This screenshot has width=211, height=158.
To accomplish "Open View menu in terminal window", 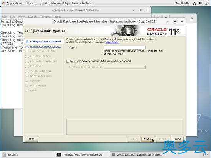I will point(21,17).
